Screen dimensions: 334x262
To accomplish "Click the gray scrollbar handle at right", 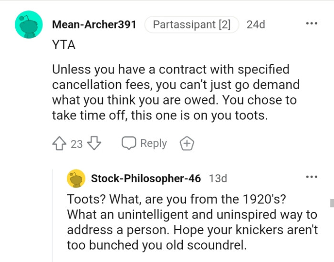I will 332,203.
